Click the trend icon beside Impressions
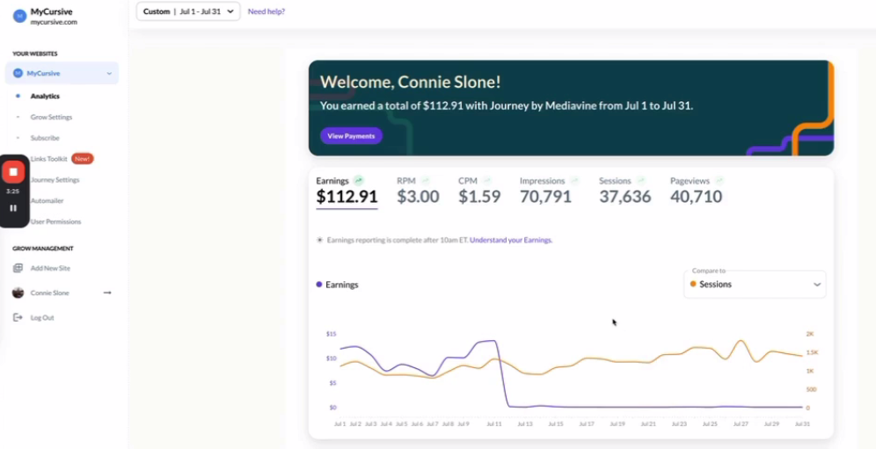This screenshot has height=449, width=876. coord(574,180)
